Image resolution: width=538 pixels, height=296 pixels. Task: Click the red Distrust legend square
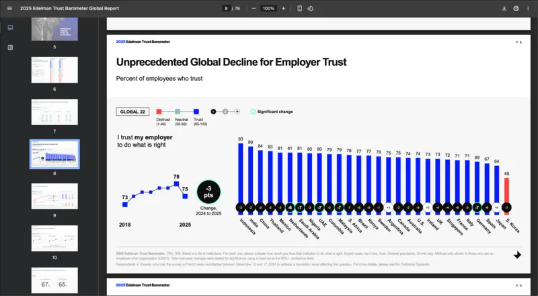159,112
